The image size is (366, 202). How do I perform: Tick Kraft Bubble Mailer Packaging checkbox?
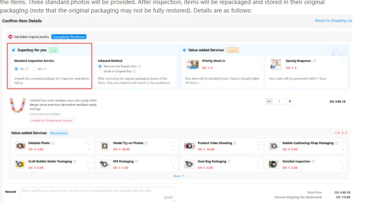[88, 162]
